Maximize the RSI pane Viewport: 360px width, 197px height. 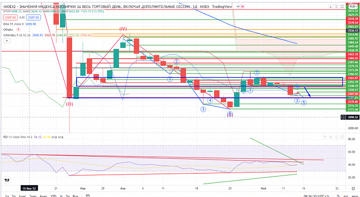[342, 137]
